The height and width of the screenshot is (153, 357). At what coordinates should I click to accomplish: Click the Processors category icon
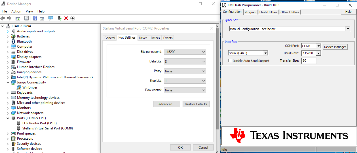pyautogui.click(x=13, y=139)
